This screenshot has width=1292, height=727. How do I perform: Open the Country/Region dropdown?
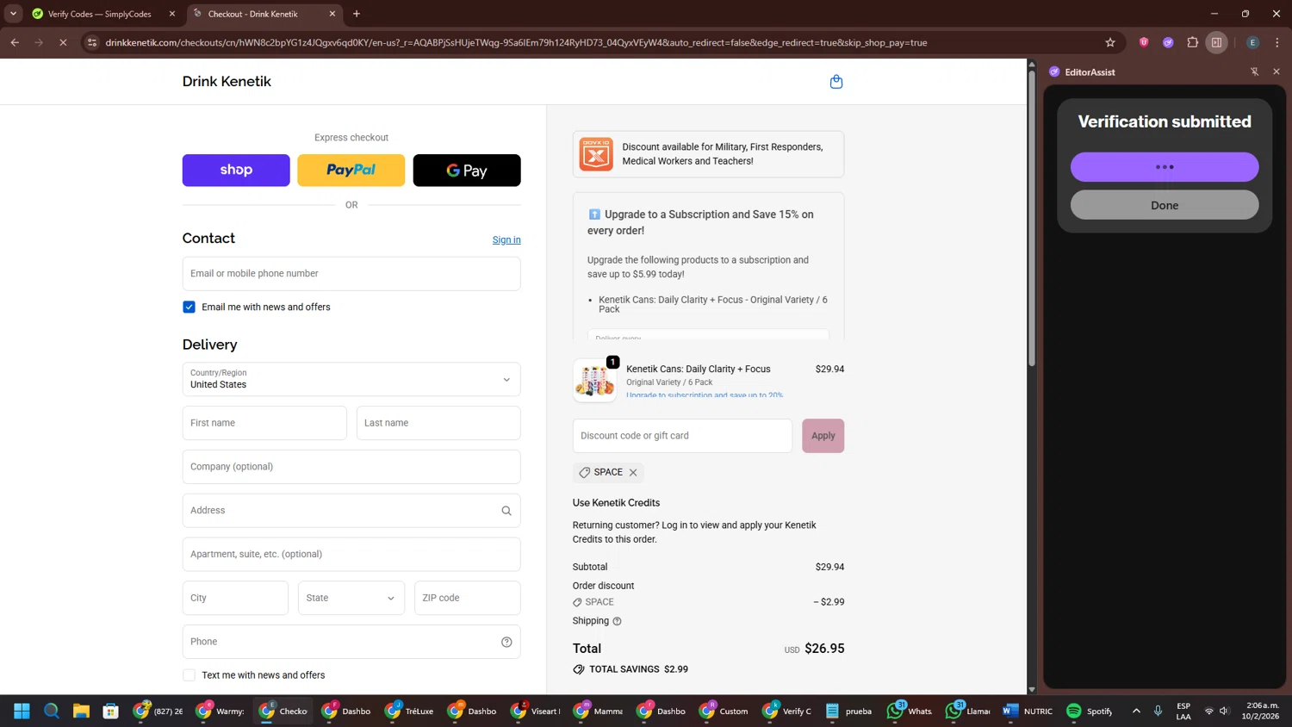pyautogui.click(x=351, y=379)
